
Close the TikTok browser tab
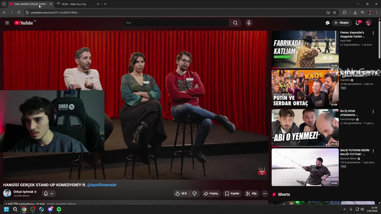click(98, 4)
